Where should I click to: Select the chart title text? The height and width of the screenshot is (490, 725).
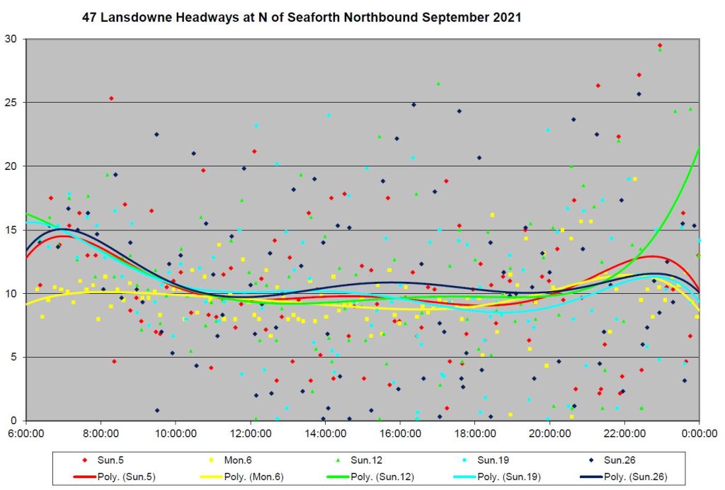point(302,18)
